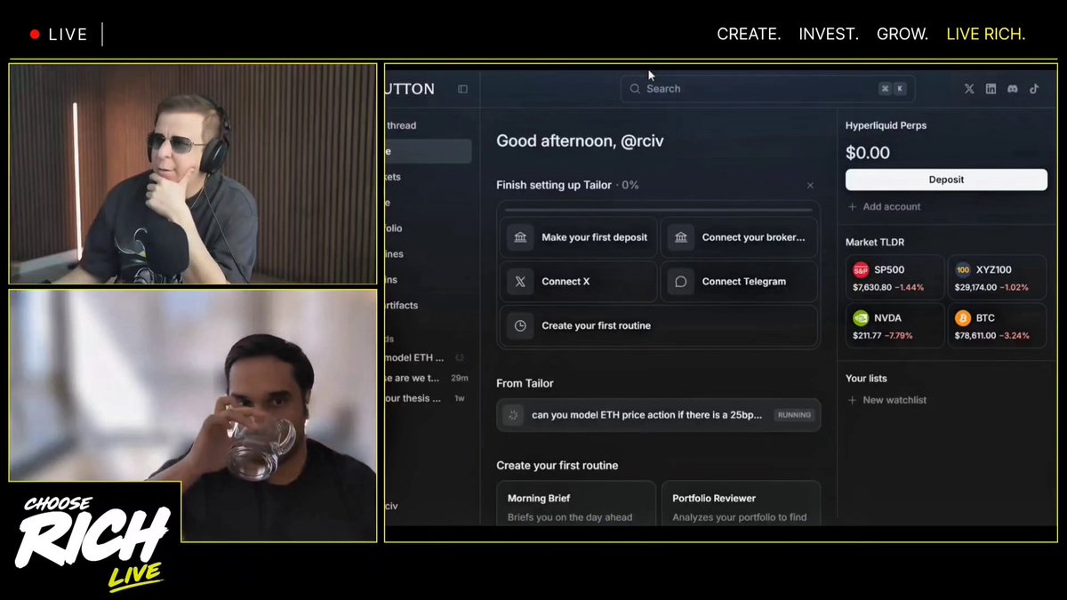Focus the Search field
The image size is (1067, 600).
tap(767, 89)
